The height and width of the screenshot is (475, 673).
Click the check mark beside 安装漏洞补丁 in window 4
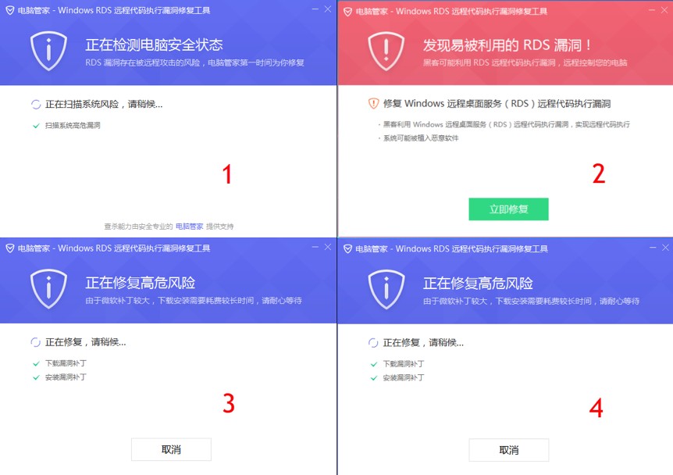click(x=374, y=378)
